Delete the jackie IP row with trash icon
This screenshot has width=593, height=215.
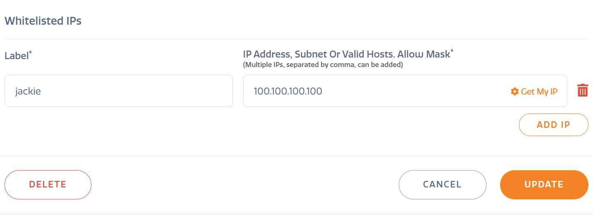(582, 90)
